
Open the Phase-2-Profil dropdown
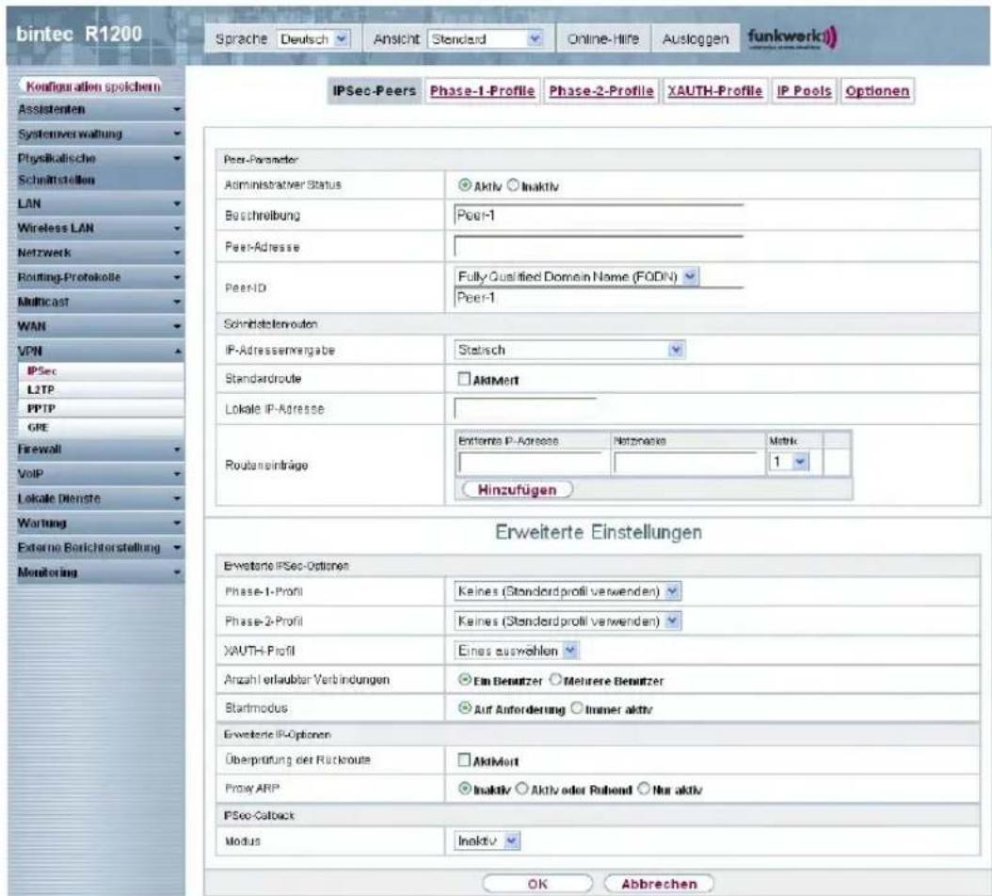(x=568, y=621)
